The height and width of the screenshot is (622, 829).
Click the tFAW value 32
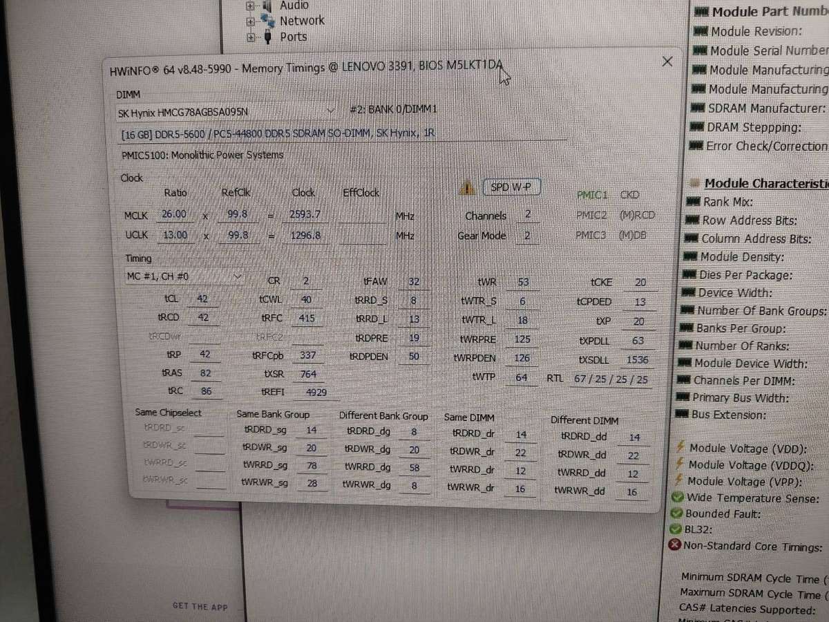[x=414, y=282]
